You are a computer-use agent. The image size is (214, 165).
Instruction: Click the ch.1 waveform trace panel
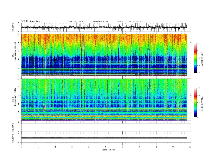pos(106,27)
